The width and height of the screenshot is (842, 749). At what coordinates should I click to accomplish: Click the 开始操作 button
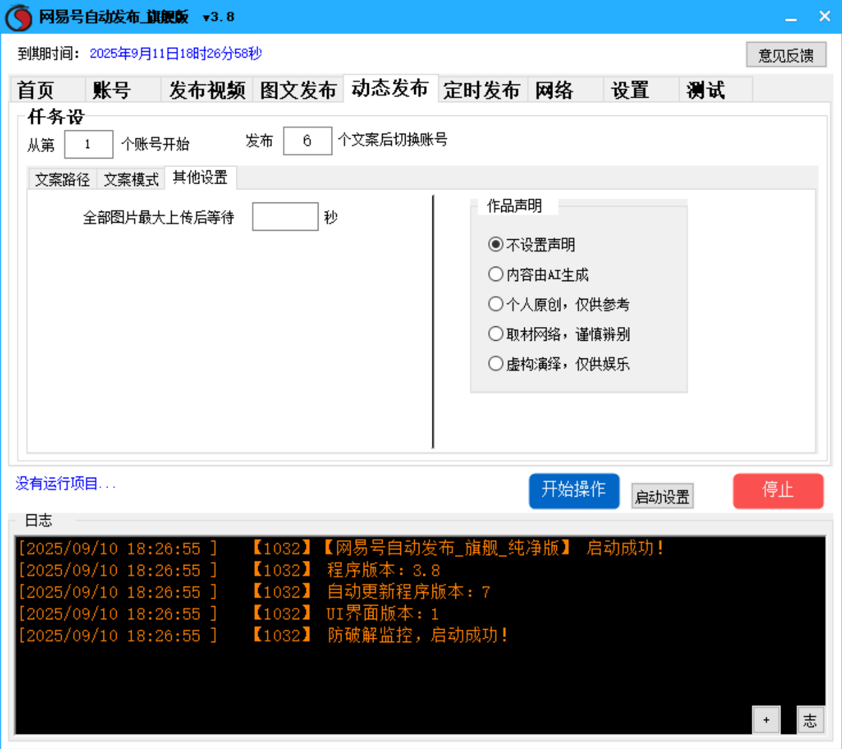point(574,490)
